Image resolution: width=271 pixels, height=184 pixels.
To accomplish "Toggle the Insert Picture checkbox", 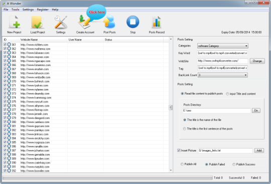I will pyautogui.click(x=179, y=150).
